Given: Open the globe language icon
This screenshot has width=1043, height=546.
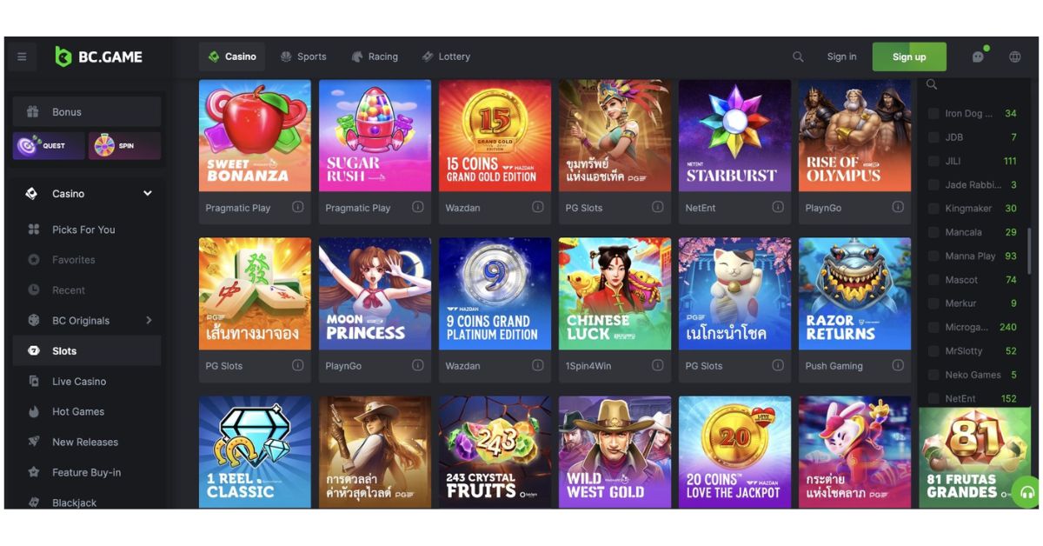Looking at the screenshot, I should click(x=1014, y=57).
